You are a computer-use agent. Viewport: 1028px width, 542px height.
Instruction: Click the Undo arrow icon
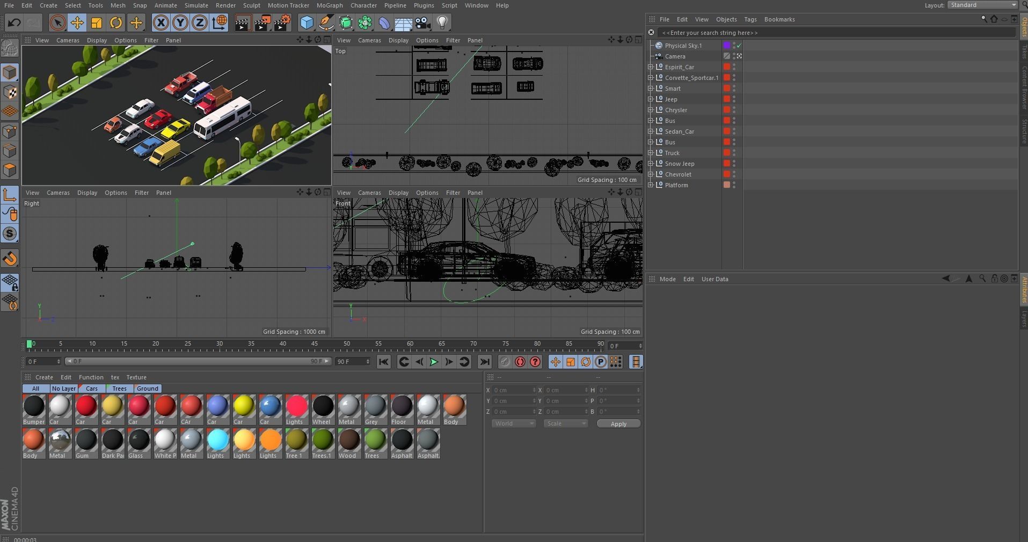click(x=14, y=23)
